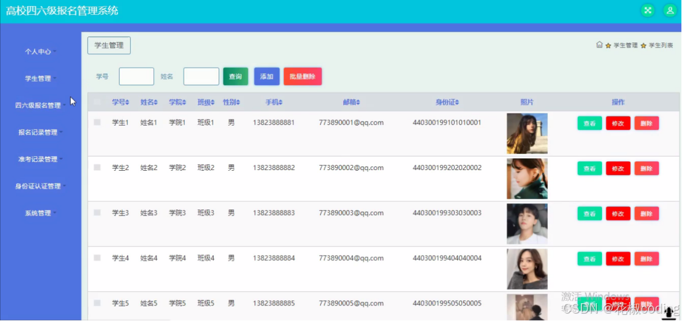The height and width of the screenshot is (321, 682).
Task: Open user profile icon in header
Action: [x=670, y=11]
